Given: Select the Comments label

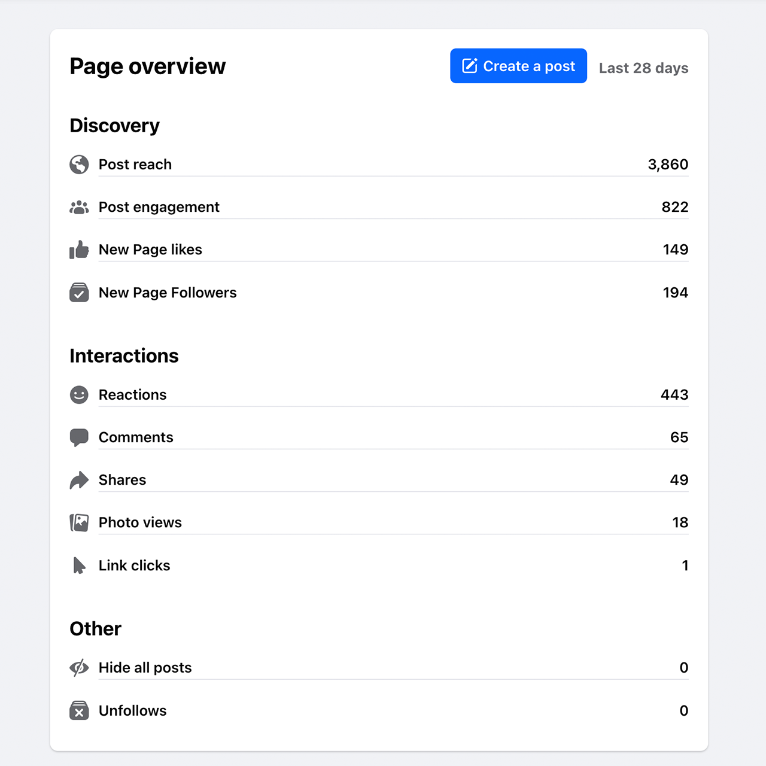Looking at the screenshot, I should click(x=136, y=437).
